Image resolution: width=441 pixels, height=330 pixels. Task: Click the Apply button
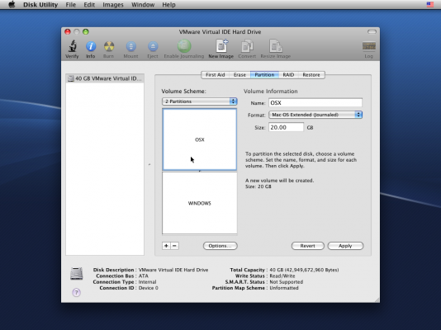pyautogui.click(x=345, y=246)
